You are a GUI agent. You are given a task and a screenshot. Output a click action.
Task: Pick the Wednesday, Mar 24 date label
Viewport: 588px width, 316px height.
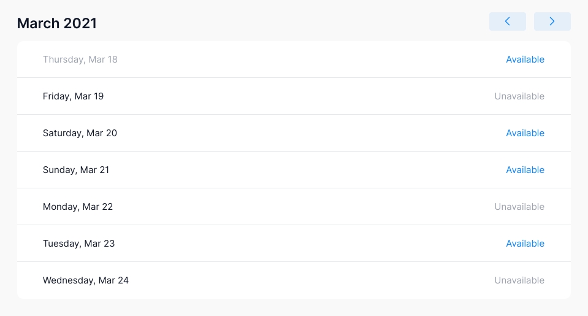86,280
